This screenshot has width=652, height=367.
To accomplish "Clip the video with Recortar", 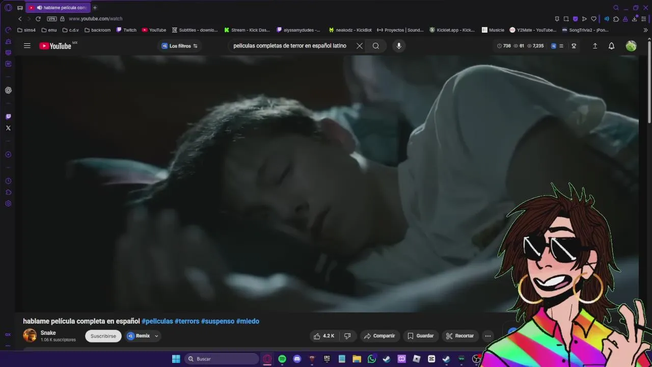I will point(460,336).
